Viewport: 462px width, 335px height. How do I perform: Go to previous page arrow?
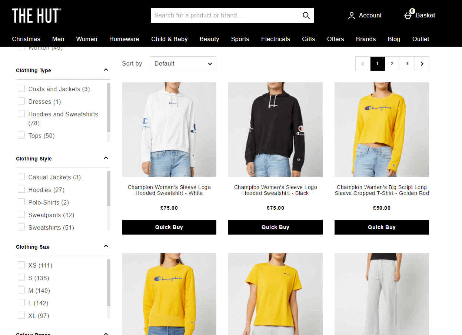point(363,64)
